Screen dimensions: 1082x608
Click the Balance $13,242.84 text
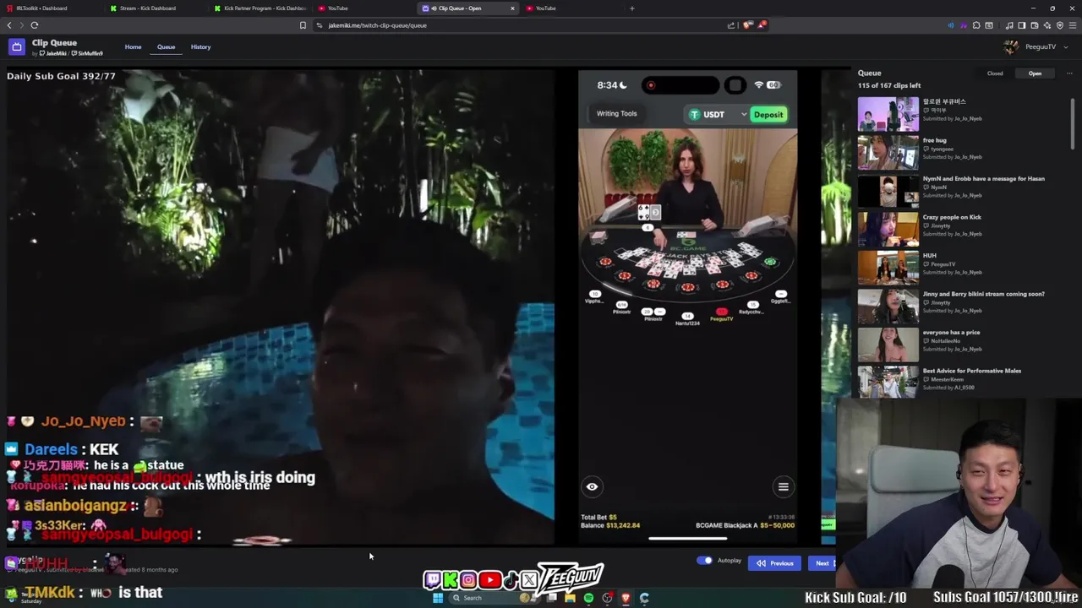tap(610, 525)
